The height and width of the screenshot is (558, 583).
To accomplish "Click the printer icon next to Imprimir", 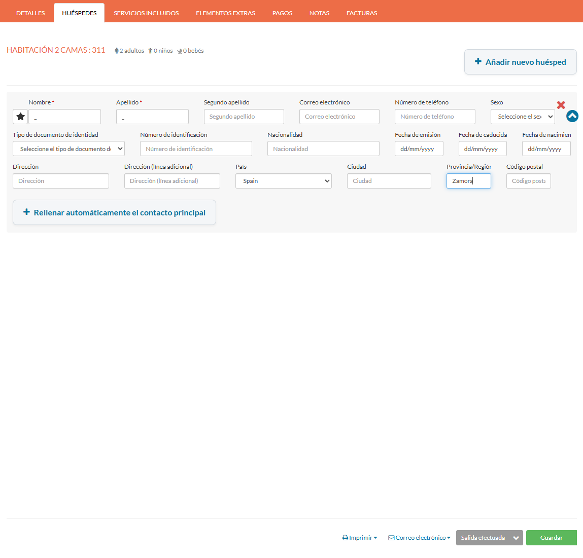I will click(345, 538).
